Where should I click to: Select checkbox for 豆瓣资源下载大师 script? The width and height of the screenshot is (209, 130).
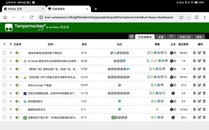coord(4,118)
